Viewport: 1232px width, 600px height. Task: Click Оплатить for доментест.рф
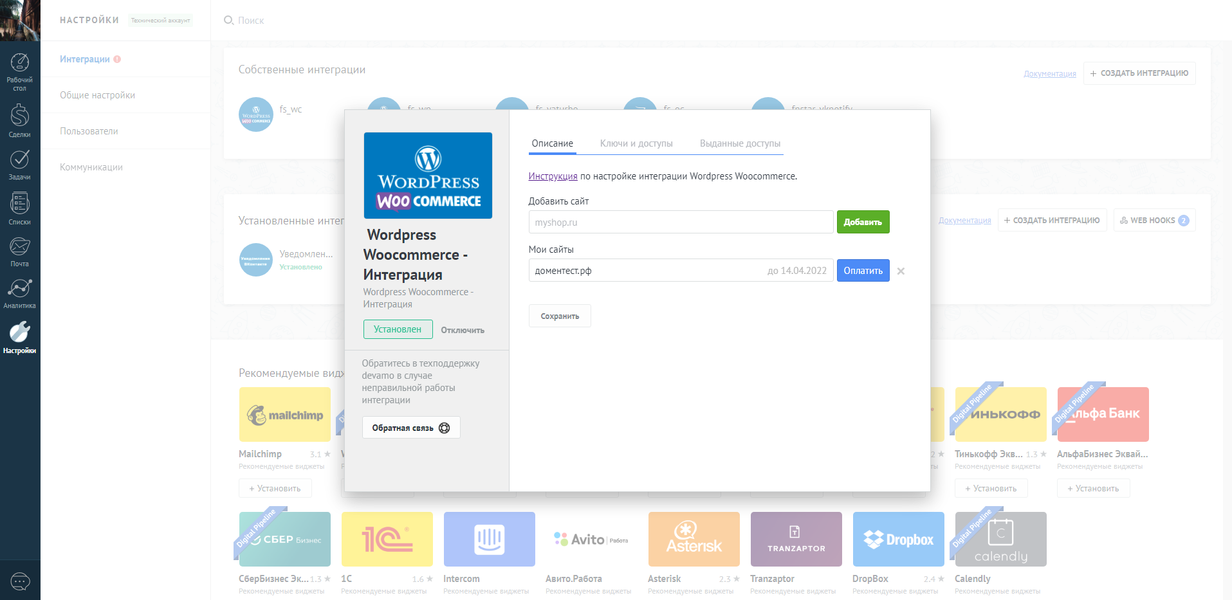(x=863, y=270)
